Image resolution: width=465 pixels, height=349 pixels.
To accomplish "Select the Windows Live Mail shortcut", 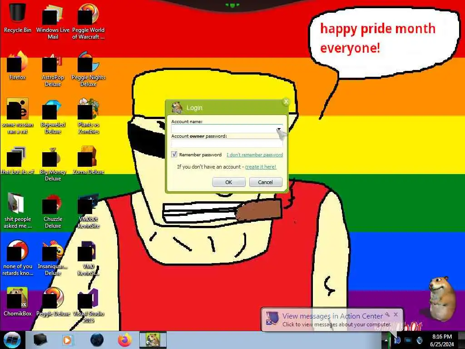I will 53,21.
